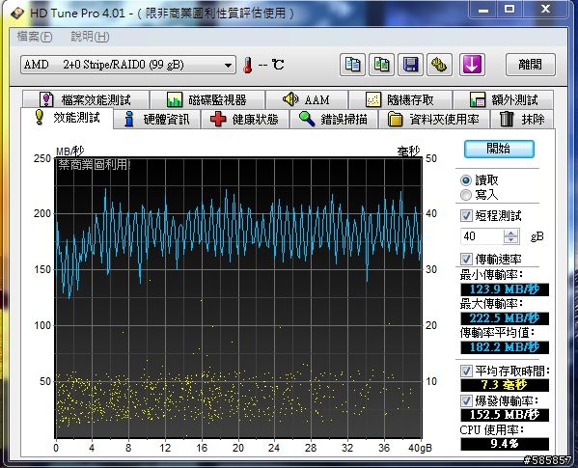The image size is (578, 468).
Task: Click the maximum transfer rate value 222.5 MB/秒
Action: tap(505, 318)
